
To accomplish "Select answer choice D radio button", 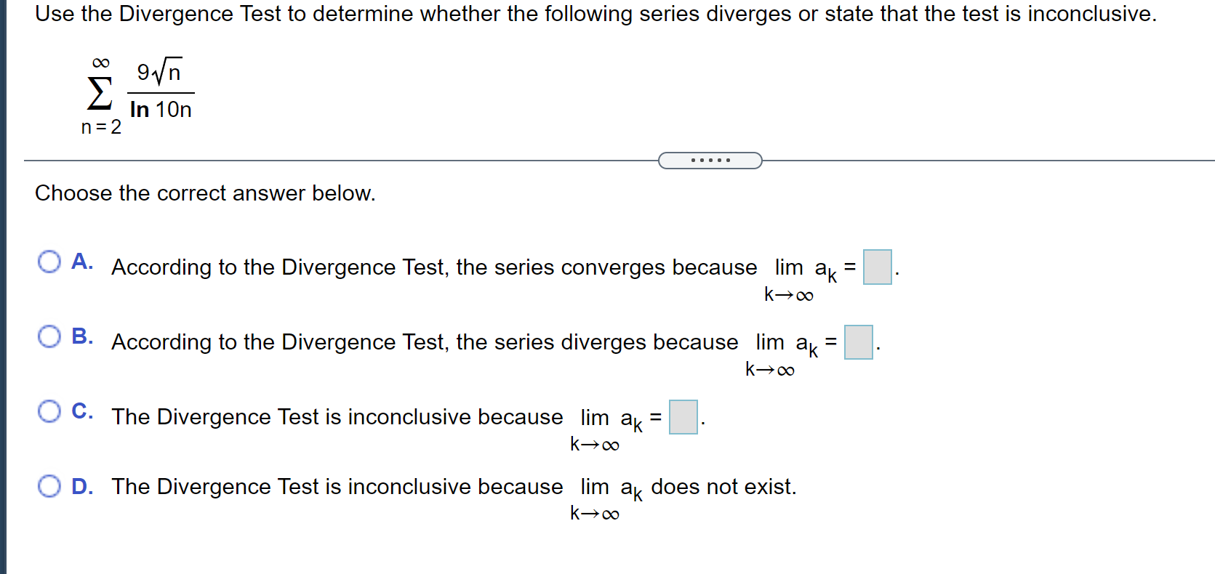I will tap(49, 486).
